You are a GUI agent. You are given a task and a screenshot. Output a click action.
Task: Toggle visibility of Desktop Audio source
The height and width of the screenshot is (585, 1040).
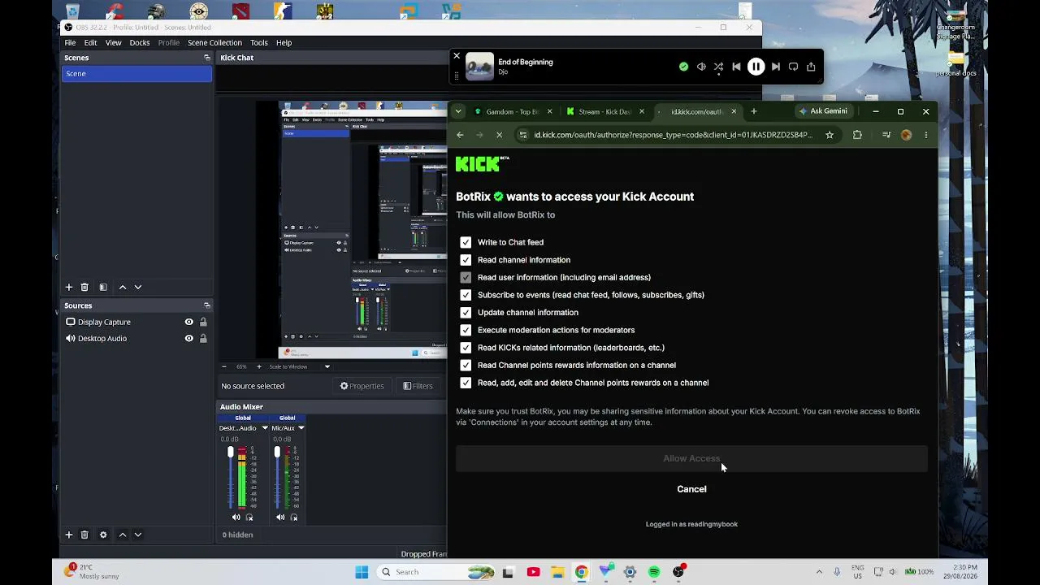coord(189,338)
